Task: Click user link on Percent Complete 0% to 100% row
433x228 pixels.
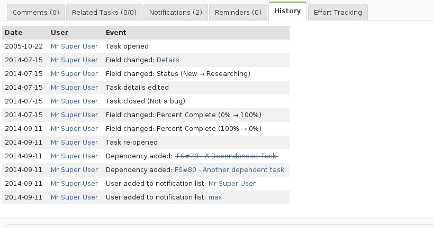Action: tap(74, 115)
